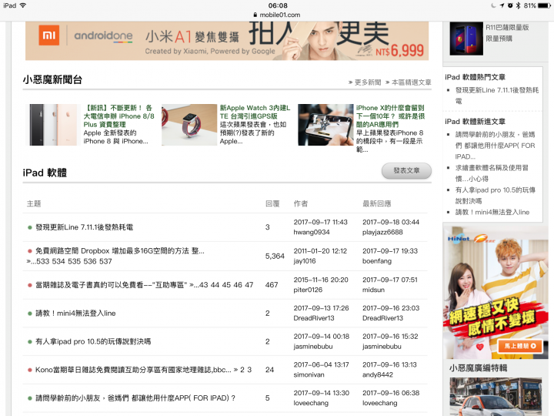This screenshot has height=416, width=554.
Task: Open iPhone 8/8 Plus news thumbnail
Action: pos(52,125)
